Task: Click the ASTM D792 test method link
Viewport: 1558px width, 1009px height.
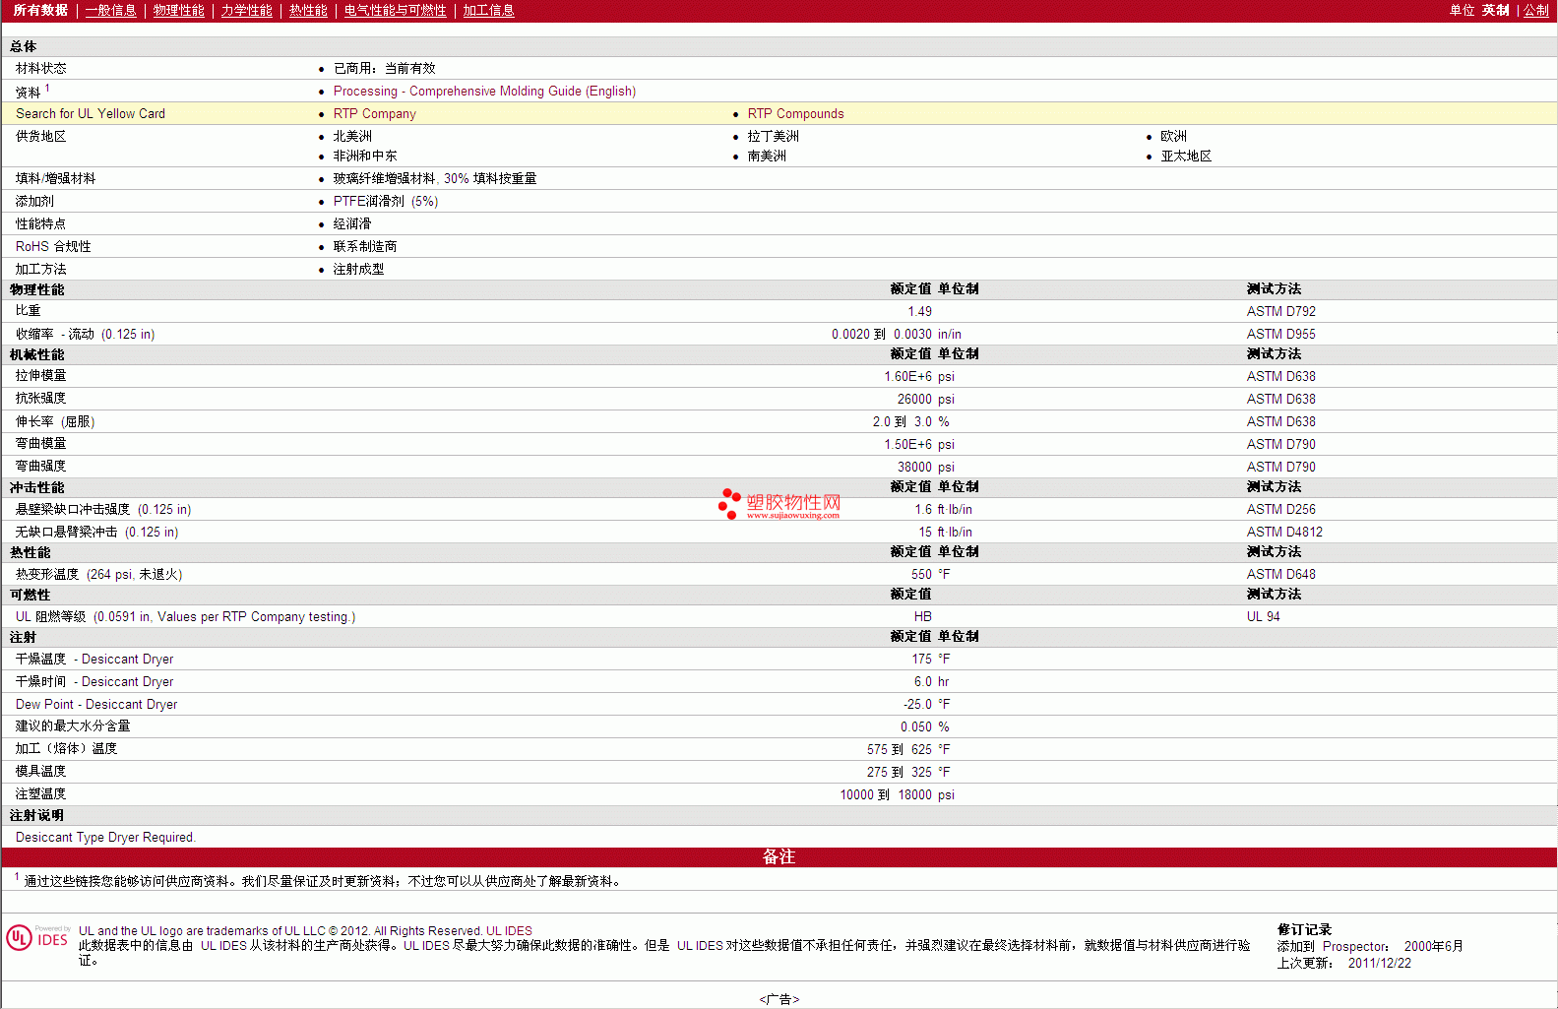Action: 1280,312
